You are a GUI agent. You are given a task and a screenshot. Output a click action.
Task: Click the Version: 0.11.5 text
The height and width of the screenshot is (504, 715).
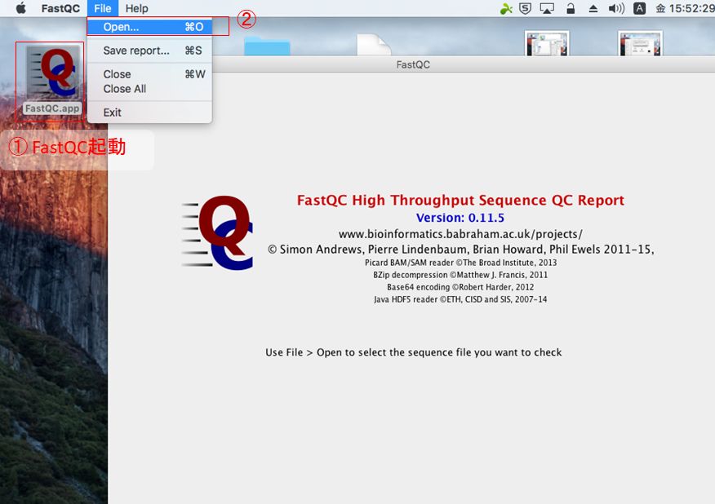coord(460,218)
